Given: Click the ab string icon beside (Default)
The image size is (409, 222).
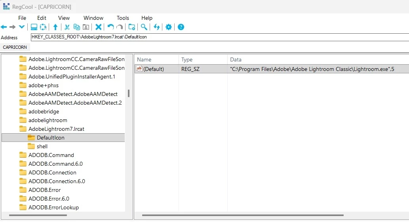Looking at the screenshot, I should [x=139, y=69].
